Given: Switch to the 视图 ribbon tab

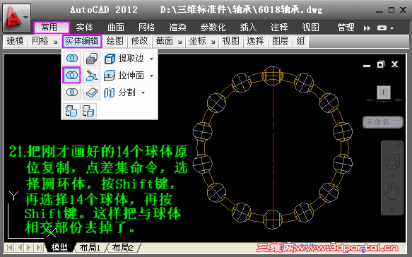Looking at the screenshot, I should pyautogui.click(x=310, y=28).
